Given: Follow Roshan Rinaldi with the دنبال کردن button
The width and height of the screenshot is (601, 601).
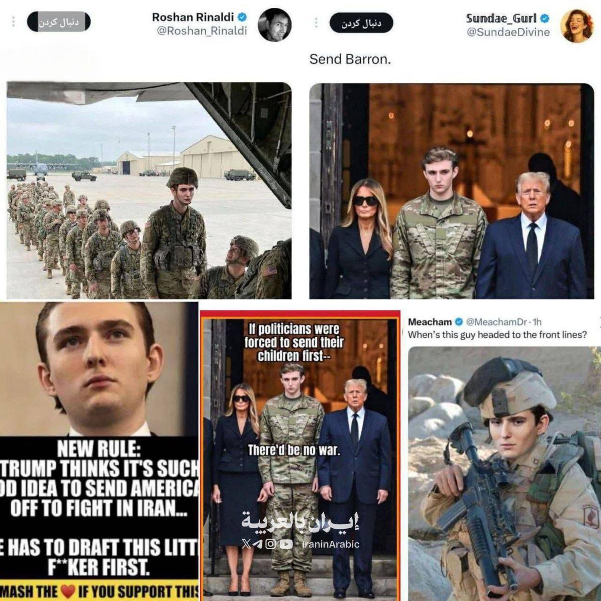Looking at the screenshot, I should [x=59, y=22].
